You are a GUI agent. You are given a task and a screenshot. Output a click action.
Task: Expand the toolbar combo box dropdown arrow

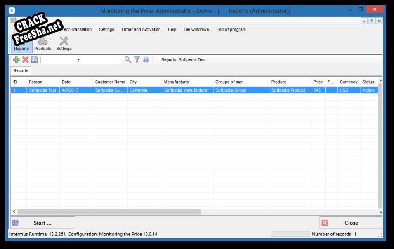click(x=78, y=60)
